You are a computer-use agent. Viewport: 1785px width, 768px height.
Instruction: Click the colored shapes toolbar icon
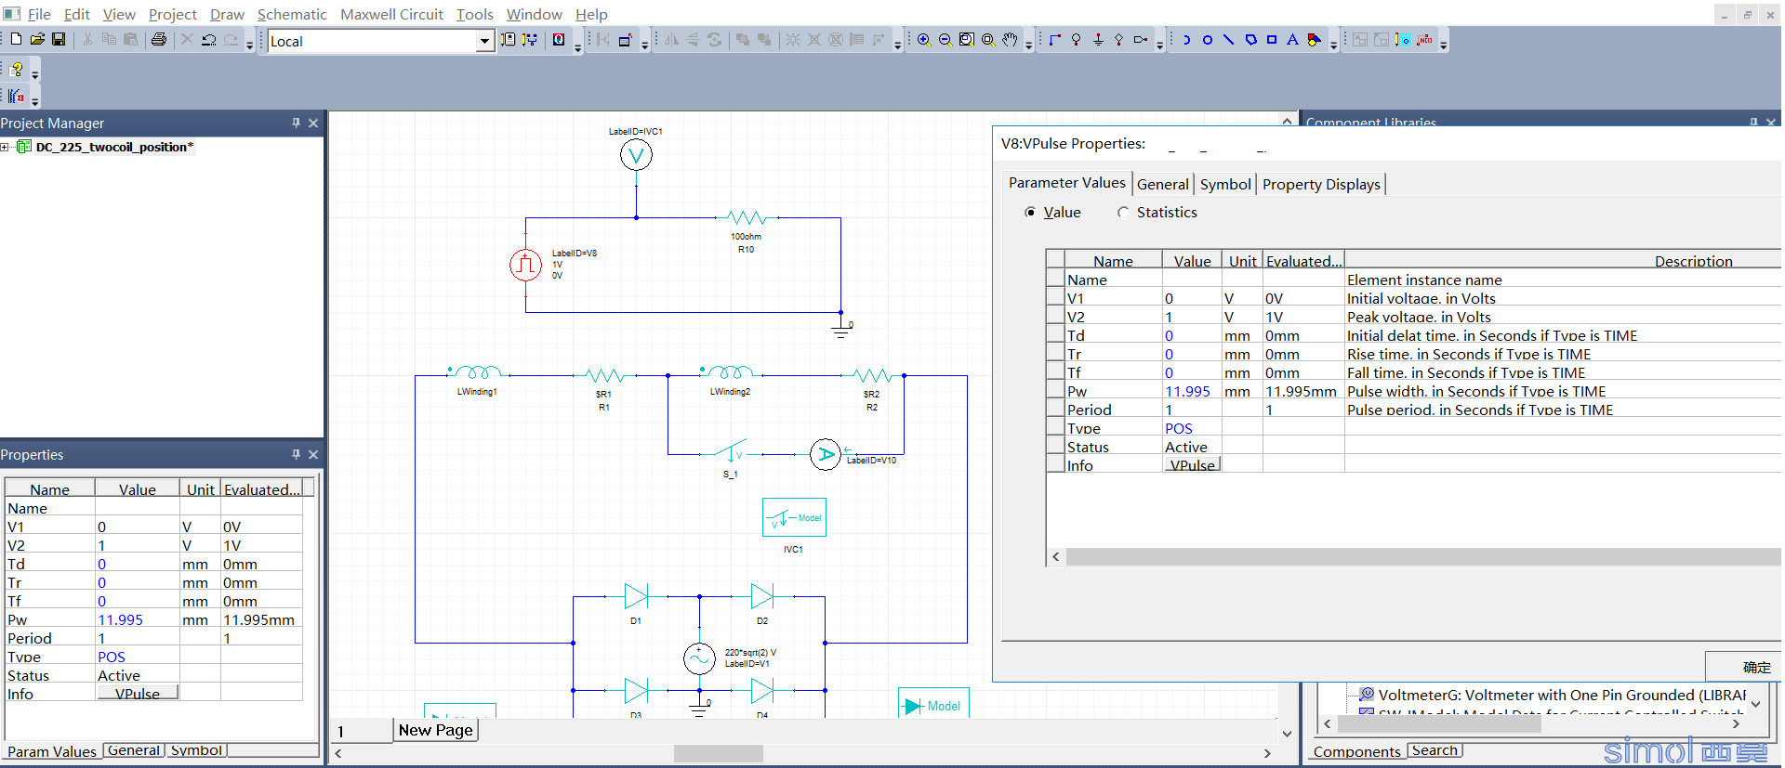[x=1314, y=39]
